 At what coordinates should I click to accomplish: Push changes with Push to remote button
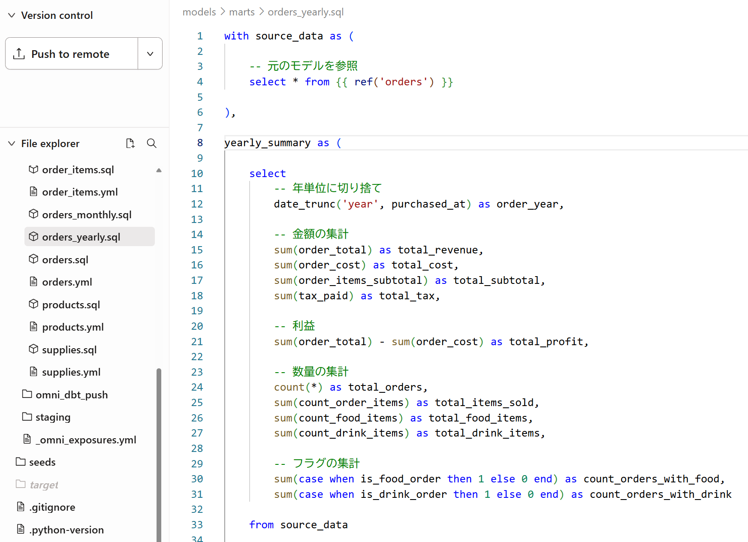click(x=71, y=54)
